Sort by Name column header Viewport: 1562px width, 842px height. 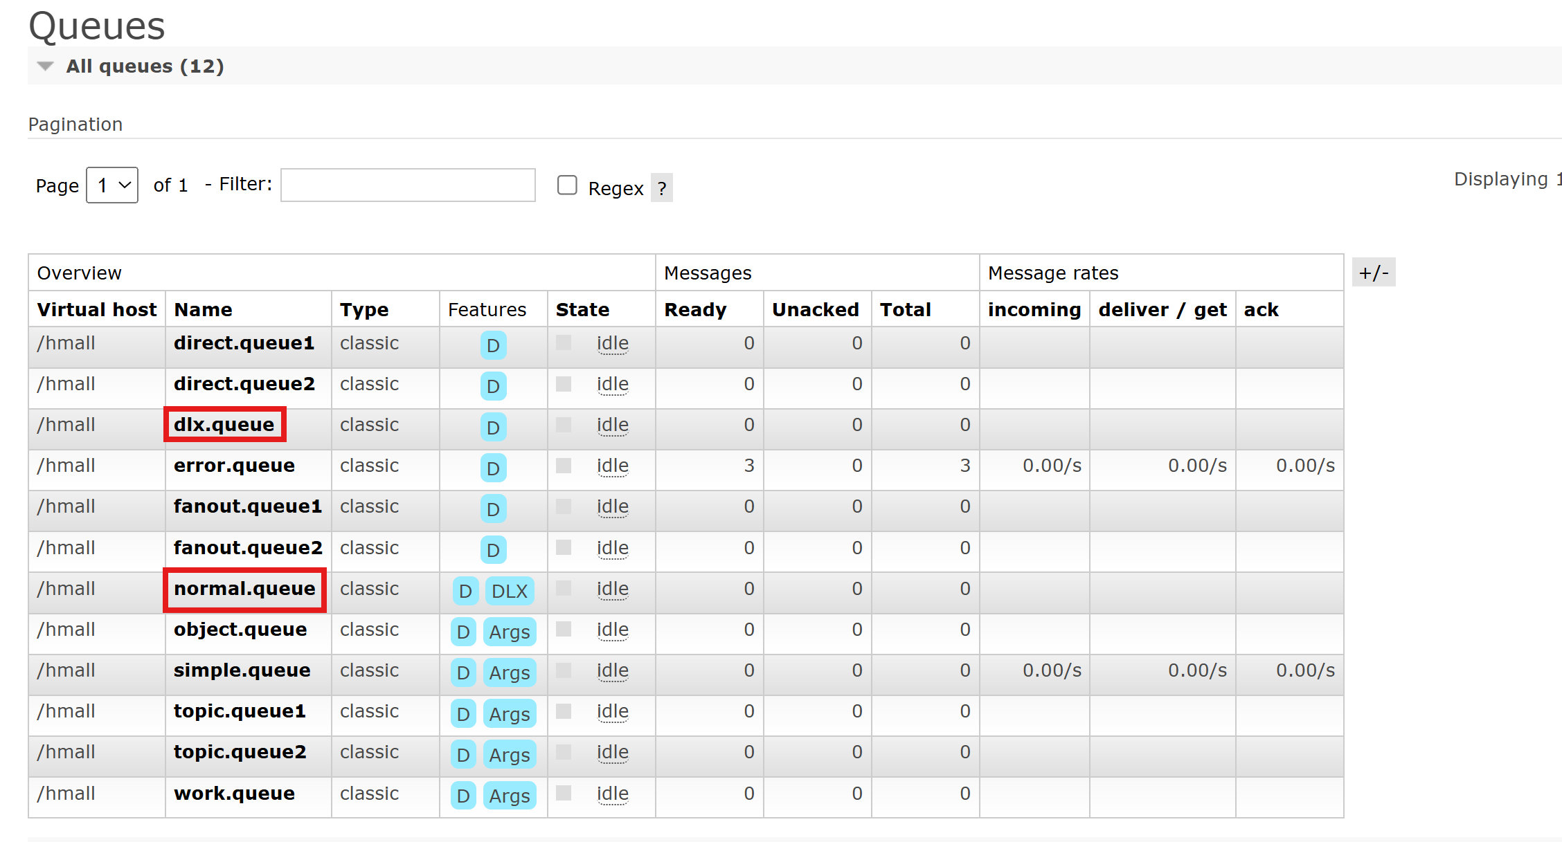tap(203, 310)
